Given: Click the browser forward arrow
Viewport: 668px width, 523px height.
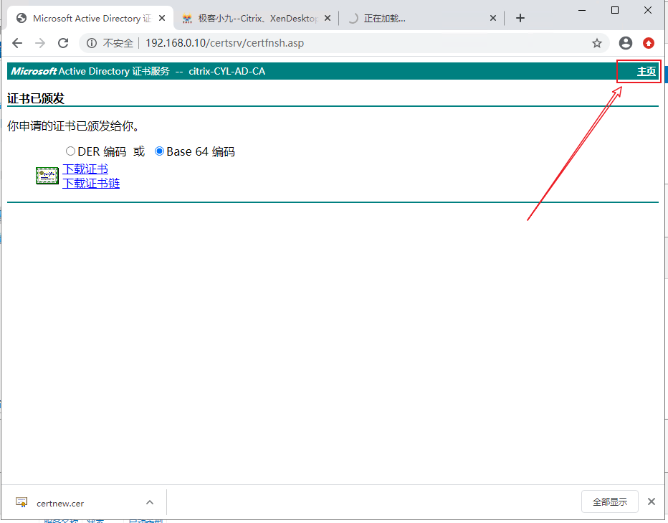Looking at the screenshot, I should click(40, 43).
